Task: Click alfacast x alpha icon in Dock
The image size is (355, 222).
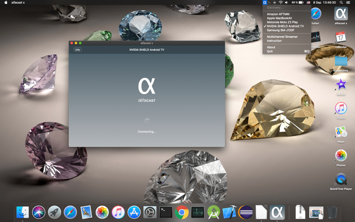Action: click(277, 212)
